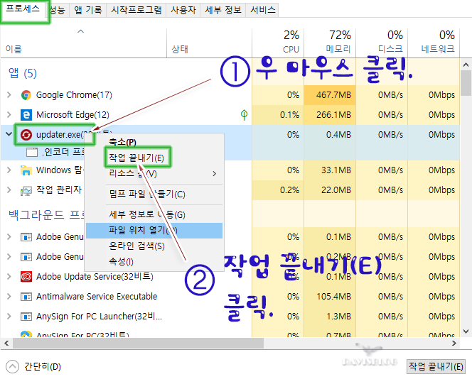Click the Microsoft Edge app icon
This screenshot has width=472, height=384.
click(26, 115)
